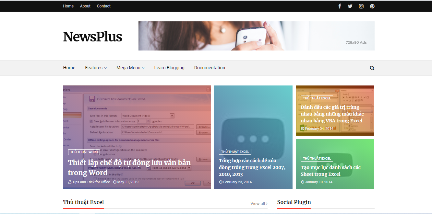
Task: Select Home in the main navigation
Action: point(69,68)
